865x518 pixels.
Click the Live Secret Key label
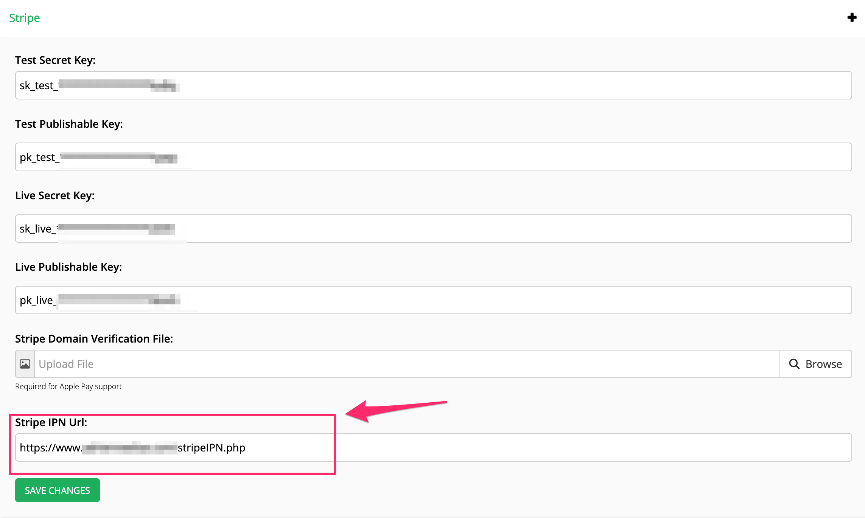point(55,195)
